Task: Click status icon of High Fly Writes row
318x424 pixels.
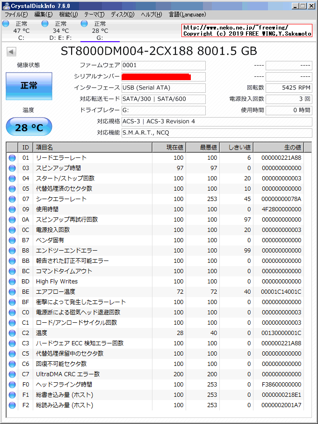Action: point(12,282)
